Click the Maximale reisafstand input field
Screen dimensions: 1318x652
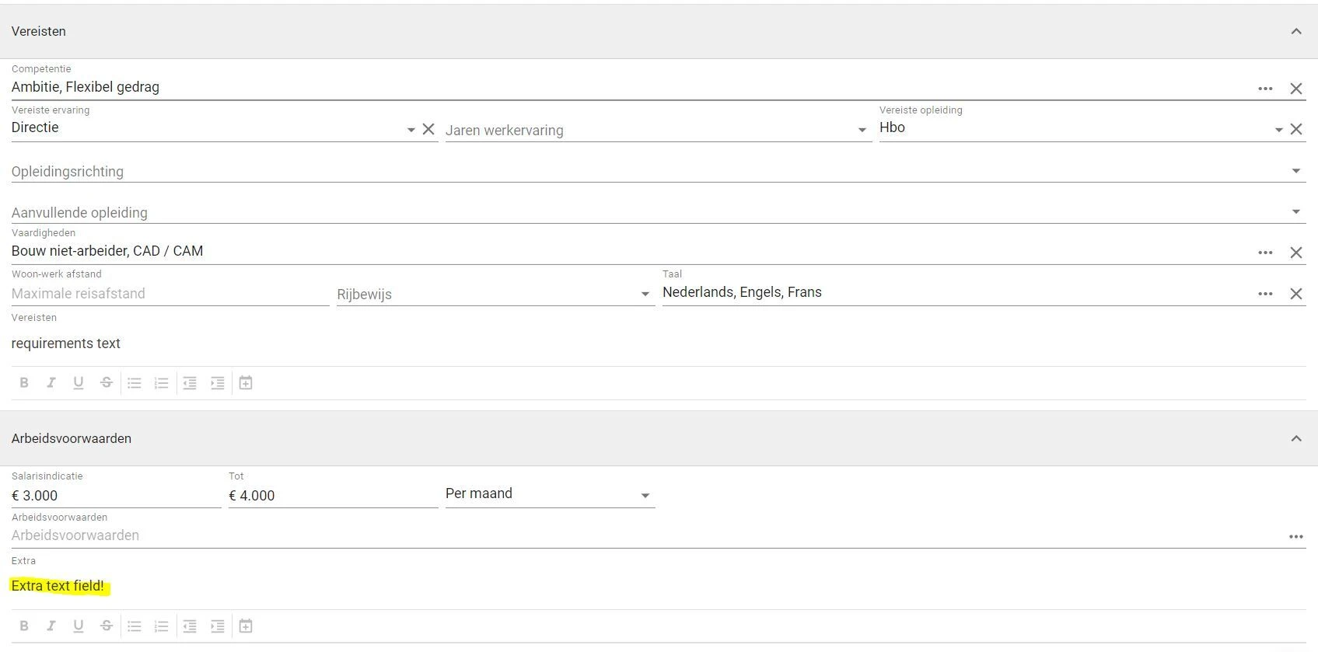pos(170,294)
